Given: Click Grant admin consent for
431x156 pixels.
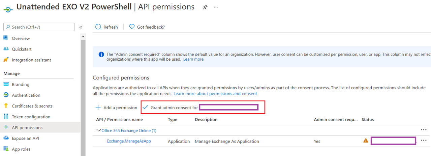Looking at the screenshot, I should [174, 108].
